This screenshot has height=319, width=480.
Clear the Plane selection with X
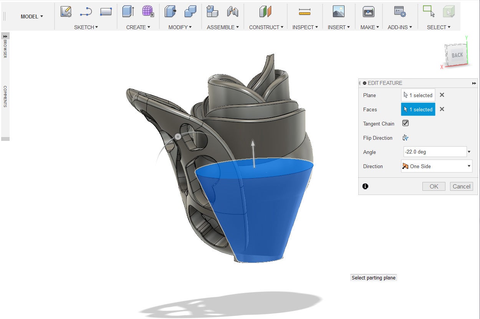click(442, 95)
